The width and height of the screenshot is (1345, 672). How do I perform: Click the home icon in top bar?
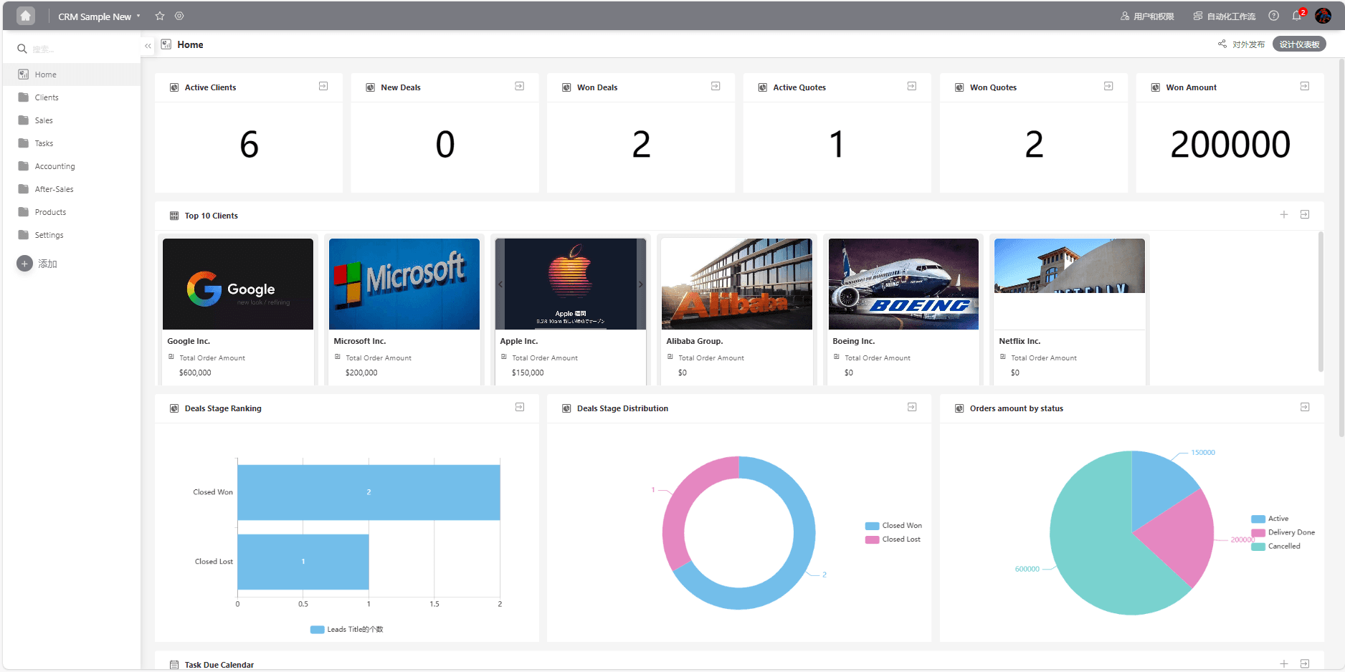[x=26, y=16]
